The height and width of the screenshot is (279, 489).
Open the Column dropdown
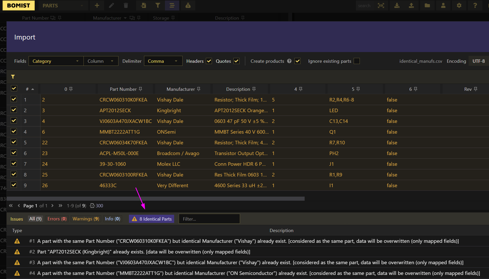click(x=101, y=61)
